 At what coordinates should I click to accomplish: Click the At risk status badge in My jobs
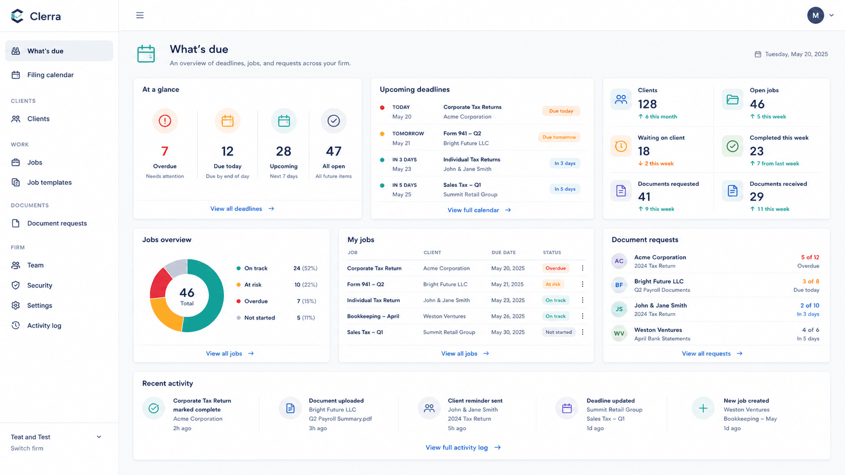click(x=553, y=284)
